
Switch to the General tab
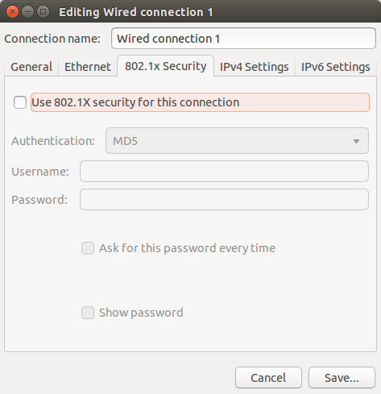[x=31, y=67]
